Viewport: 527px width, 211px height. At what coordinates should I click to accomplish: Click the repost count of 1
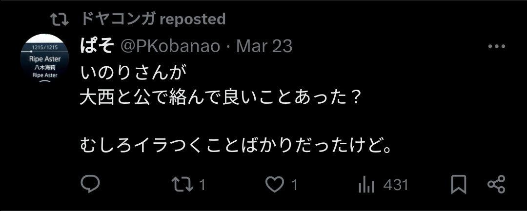tap(202, 185)
